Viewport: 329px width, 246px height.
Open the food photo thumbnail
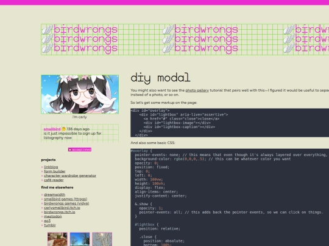click(x=57, y=239)
